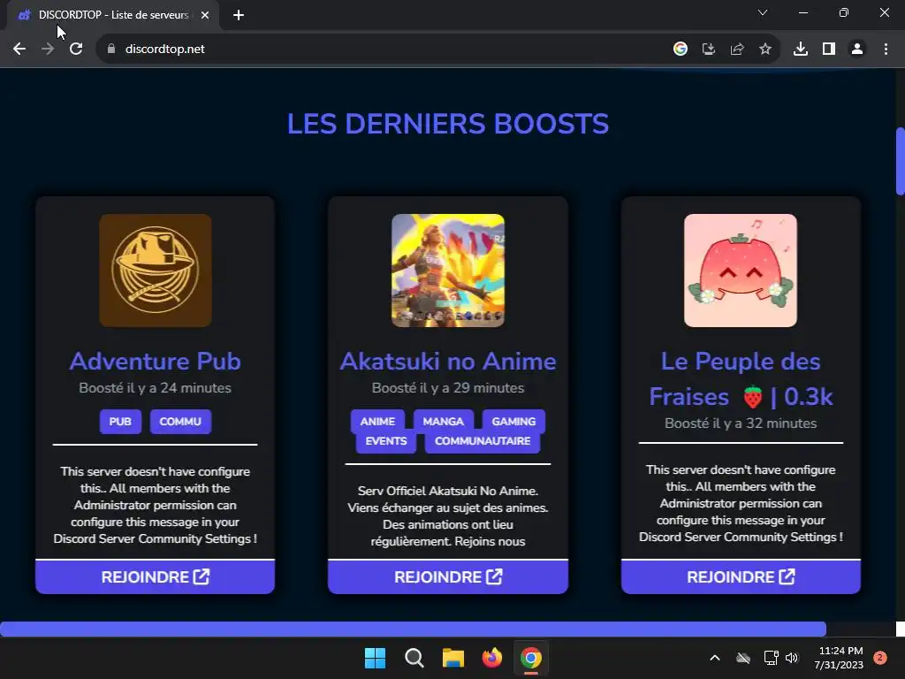905x679 pixels.
Task: Close the DISCORDTOP tab
Action: click(x=205, y=15)
